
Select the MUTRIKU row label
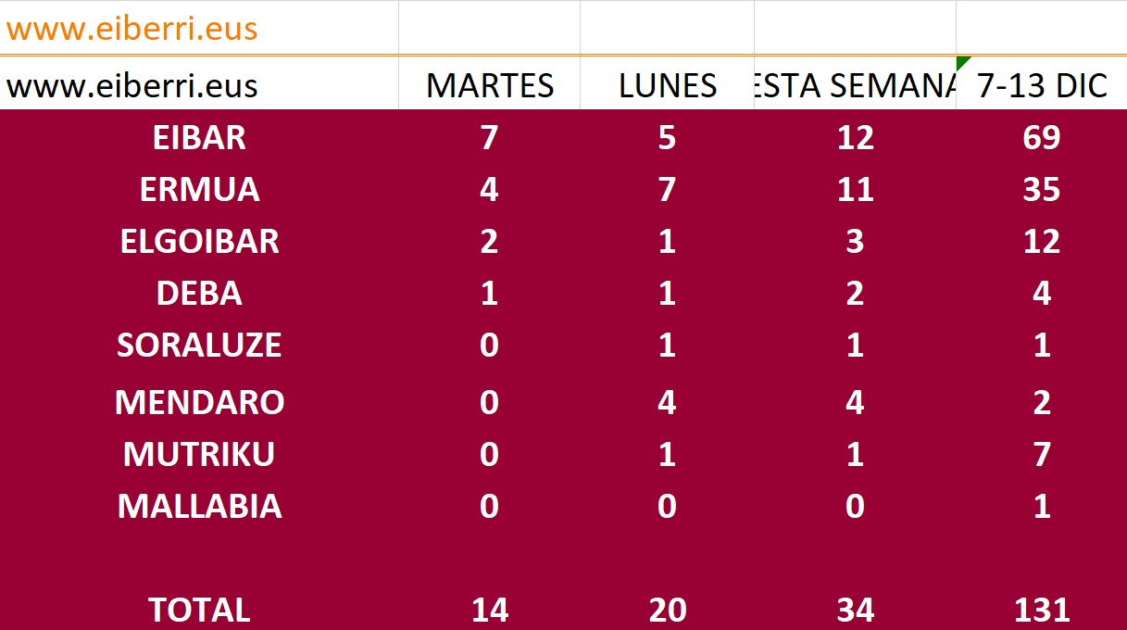coord(199,455)
